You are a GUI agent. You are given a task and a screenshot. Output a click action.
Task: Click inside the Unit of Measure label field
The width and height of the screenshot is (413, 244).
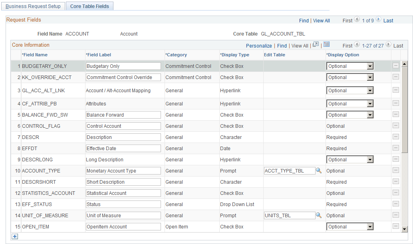(x=123, y=215)
